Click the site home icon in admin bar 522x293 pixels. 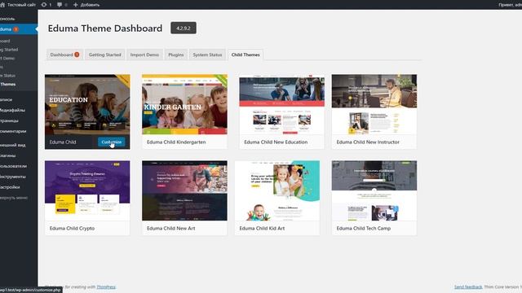[2, 5]
